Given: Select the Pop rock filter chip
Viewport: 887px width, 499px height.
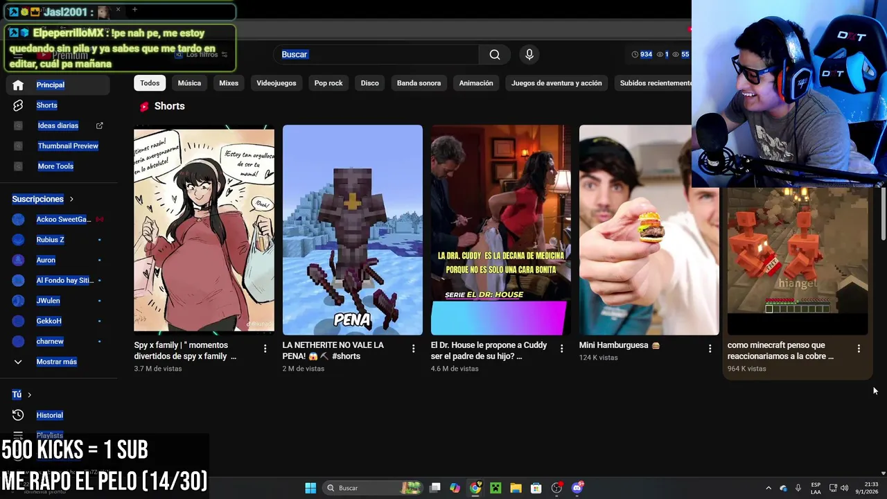Looking at the screenshot, I should 328,83.
